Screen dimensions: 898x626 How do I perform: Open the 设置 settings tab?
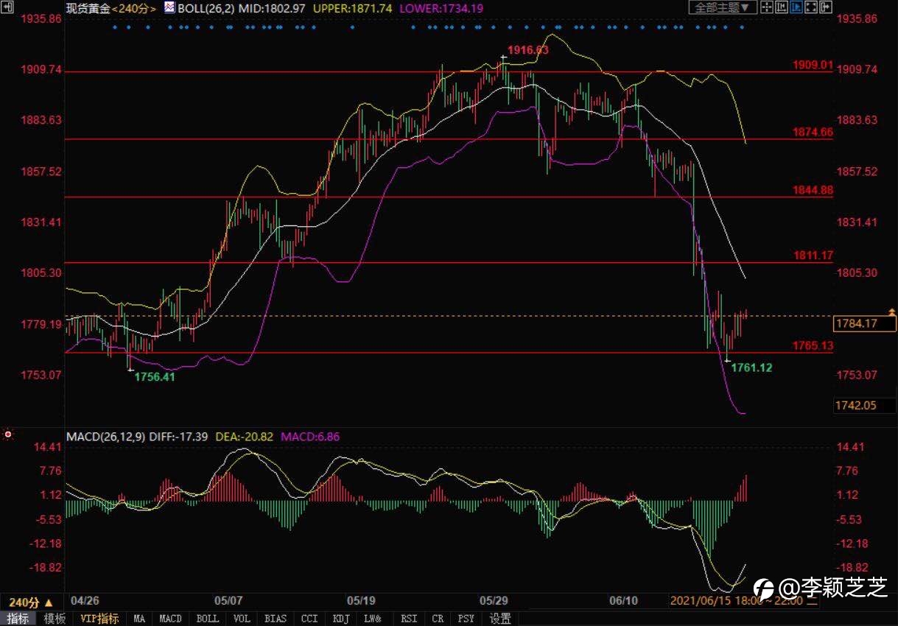coord(500,619)
